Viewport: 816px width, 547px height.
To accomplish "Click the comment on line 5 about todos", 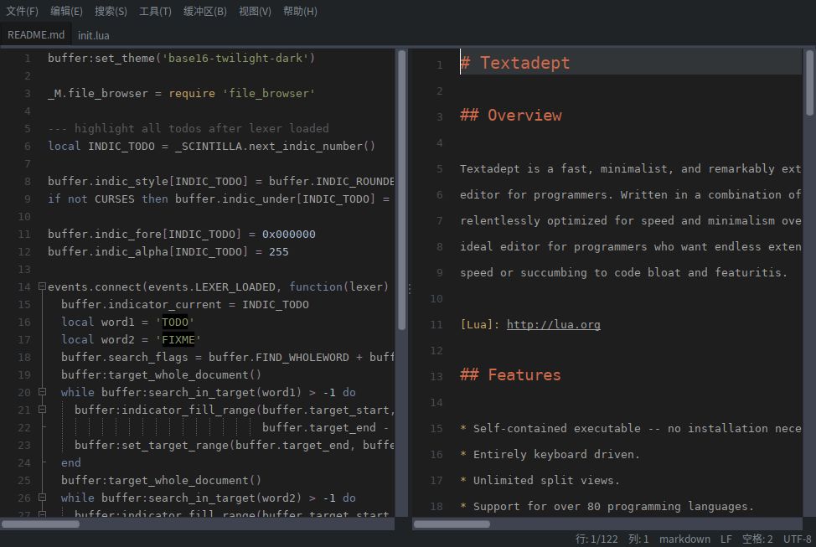I will (x=189, y=128).
